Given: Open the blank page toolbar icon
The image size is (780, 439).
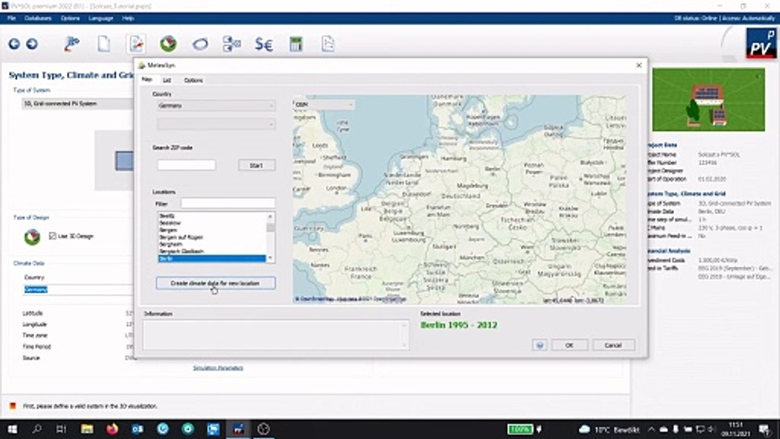Looking at the screenshot, I should pos(104,44).
